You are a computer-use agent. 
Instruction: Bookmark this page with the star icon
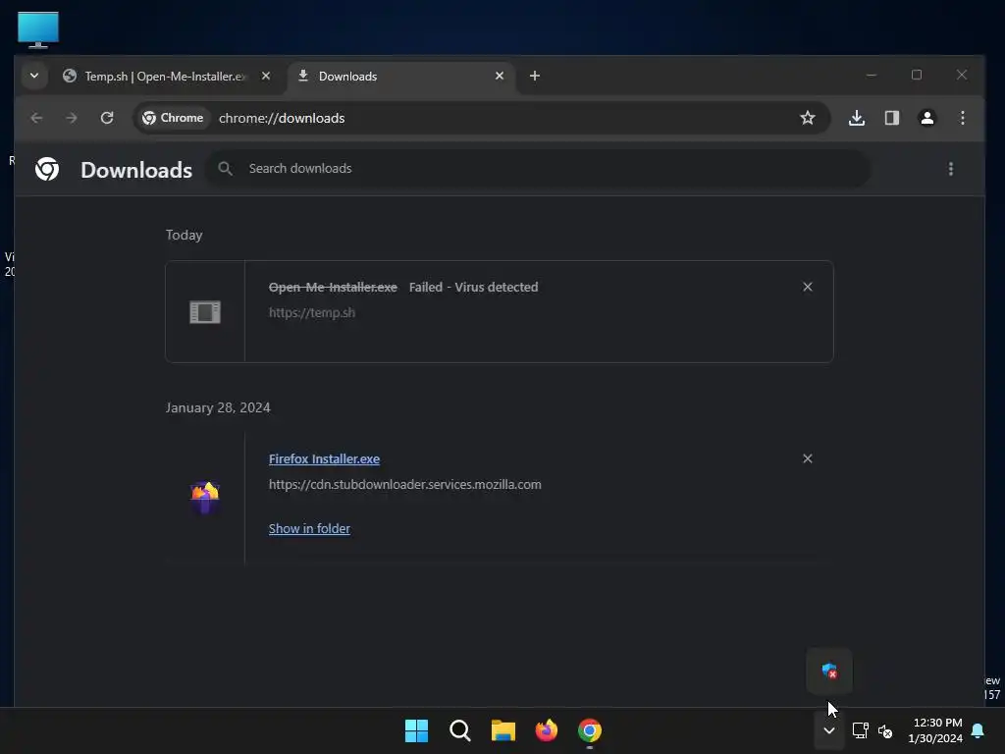pos(808,118)
